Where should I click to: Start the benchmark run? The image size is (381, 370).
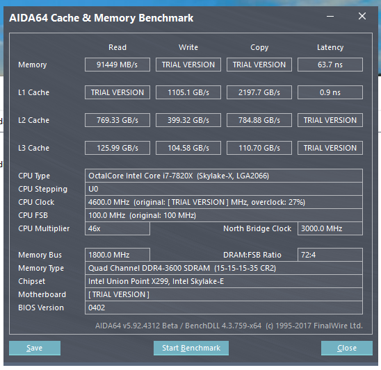pos(191,348)
